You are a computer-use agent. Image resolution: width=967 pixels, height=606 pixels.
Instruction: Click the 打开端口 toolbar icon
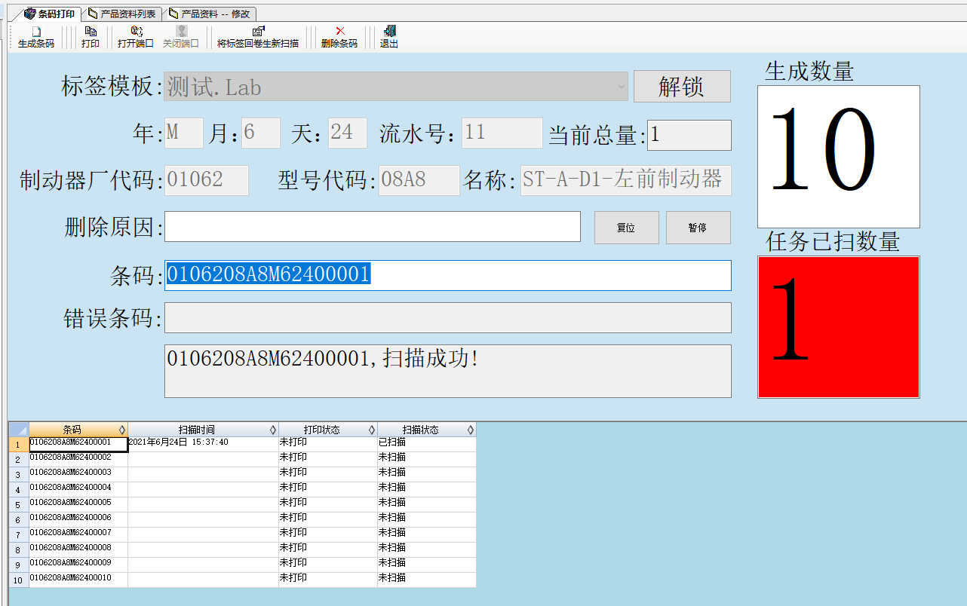click(136, 32)
